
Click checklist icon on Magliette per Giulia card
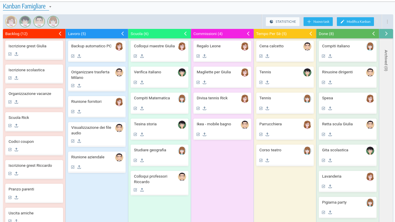click(198, 82)
